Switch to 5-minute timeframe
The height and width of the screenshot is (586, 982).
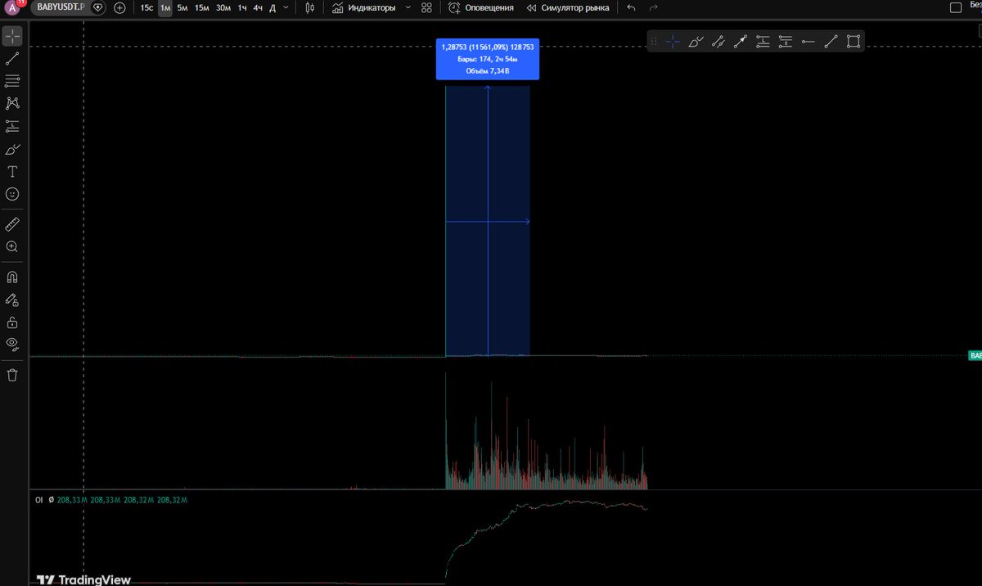point(182,7)
